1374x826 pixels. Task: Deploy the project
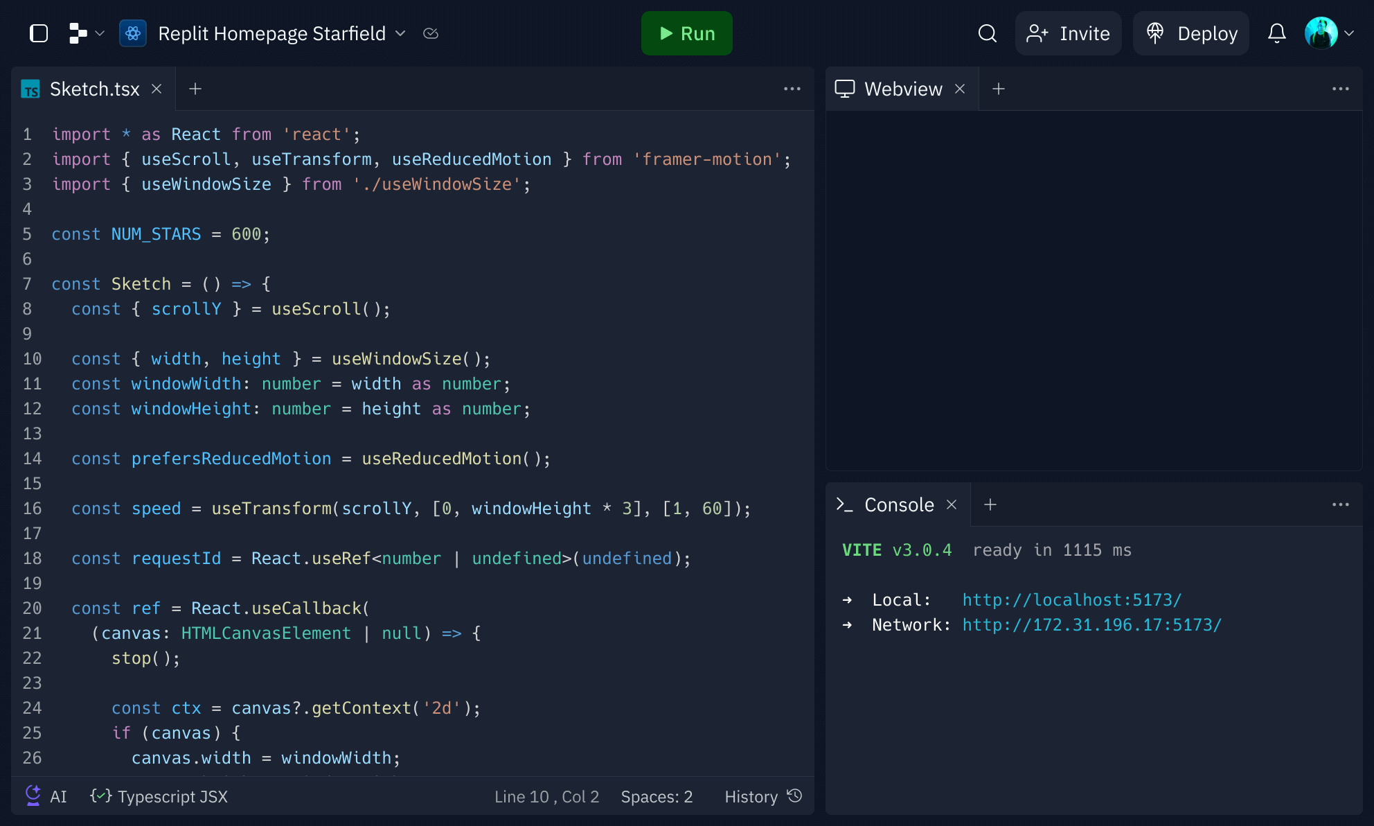[x=1191, y=33]
